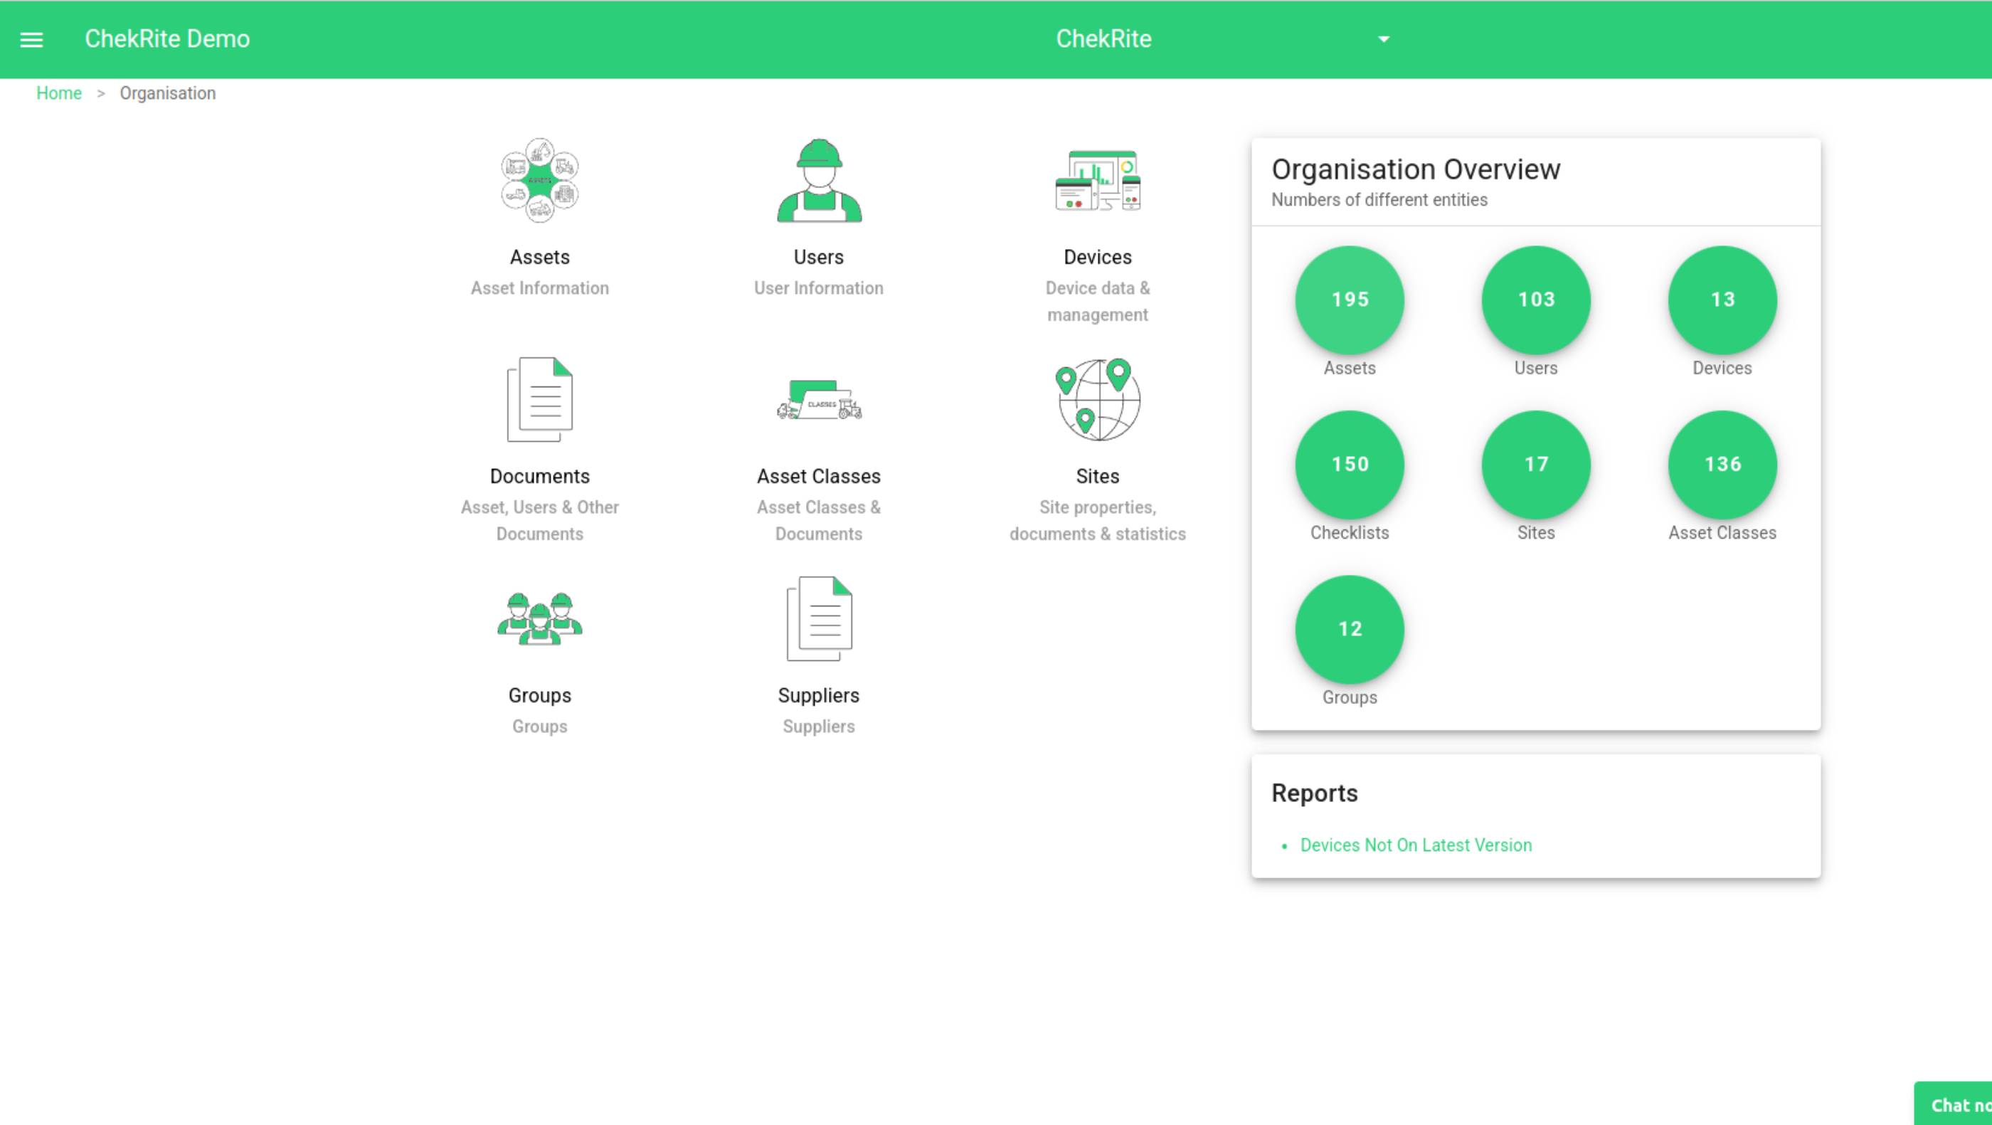Open the Asset Classes icon
The height and width of the screenshot is (1125, 1992).
[x=819, y=400]
